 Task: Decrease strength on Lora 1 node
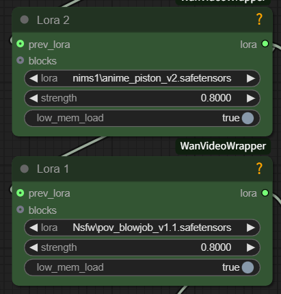[x=34, y=247]
